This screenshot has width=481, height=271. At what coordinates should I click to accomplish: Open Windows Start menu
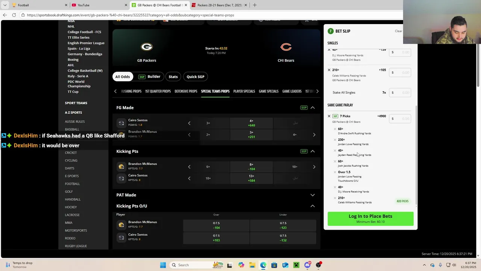tap(163, 265)
